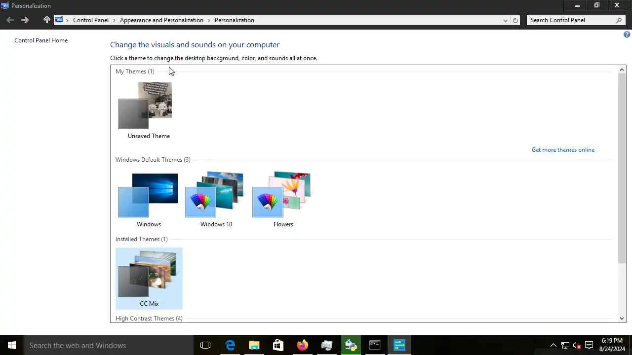
Task: Open Task View on the taskbar
Action: (x=205, y=345)
